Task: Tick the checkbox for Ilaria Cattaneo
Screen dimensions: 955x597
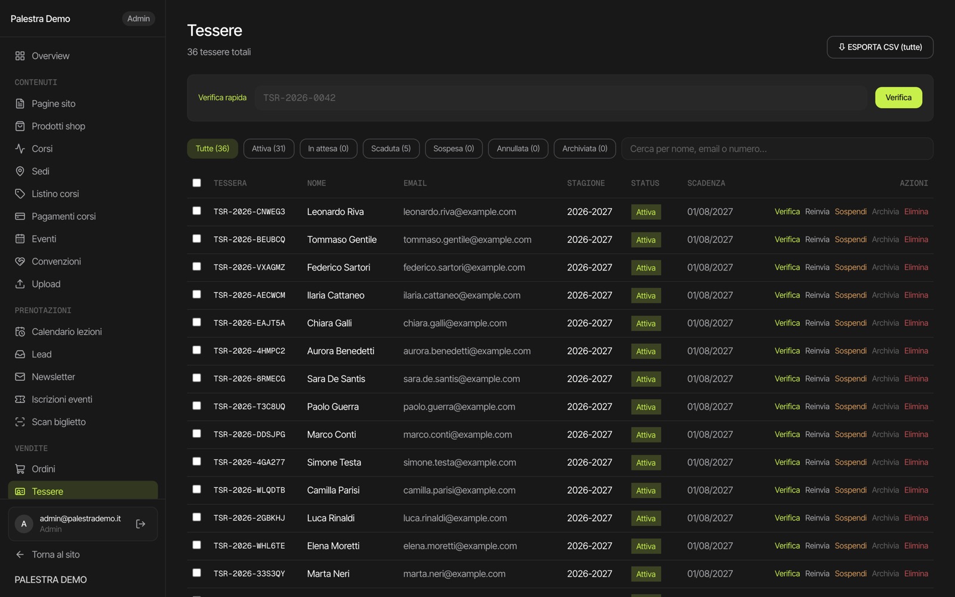Action: click(196, 294)
